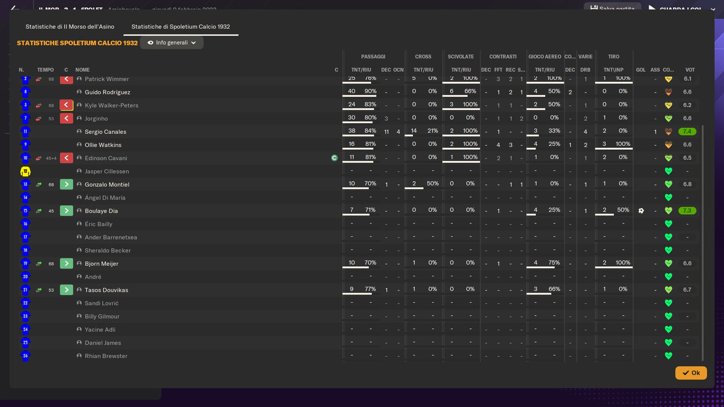Click the person profile icon beside Tasos Douvikas

pyautogui.click(x=79, y=290)
